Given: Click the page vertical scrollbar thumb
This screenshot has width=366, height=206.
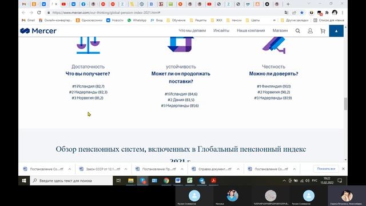Looking at the screenshot, I should (x=345, y=104).
